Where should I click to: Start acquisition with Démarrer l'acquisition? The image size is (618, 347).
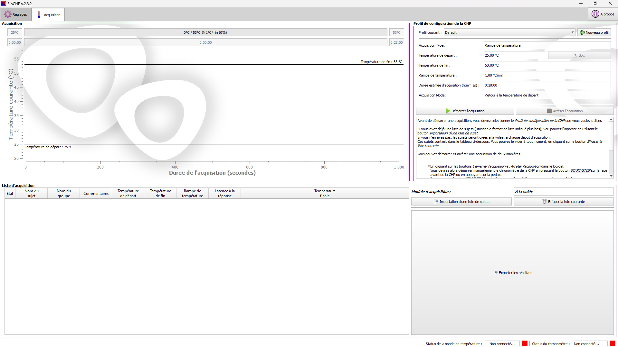[465, 111]
